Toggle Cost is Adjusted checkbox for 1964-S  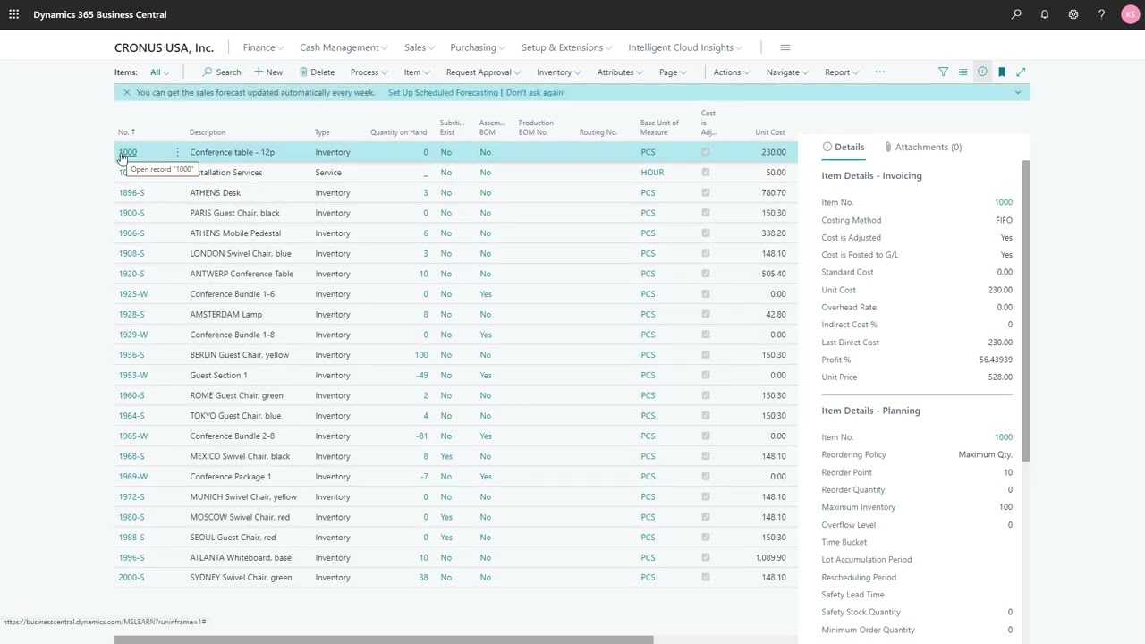click(x=706, y=416)
